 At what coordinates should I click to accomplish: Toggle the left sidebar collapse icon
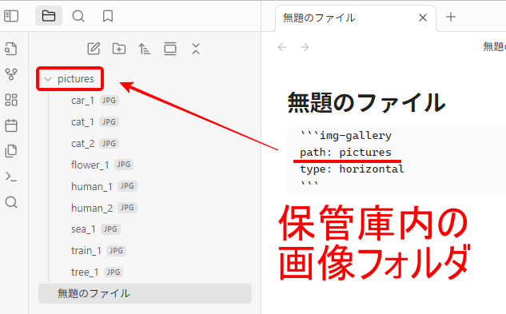point(11,16)
